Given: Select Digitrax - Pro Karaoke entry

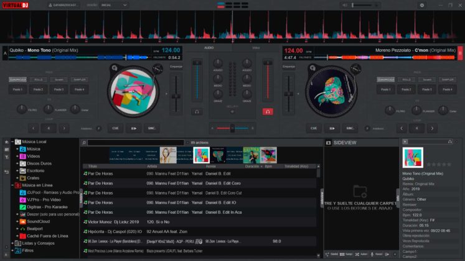Looking at the screenshot, I should [x=44, y=207].
